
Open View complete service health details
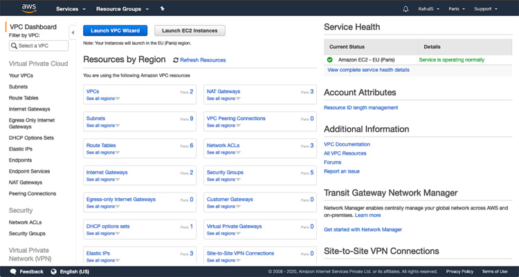(x=368, y=70)
